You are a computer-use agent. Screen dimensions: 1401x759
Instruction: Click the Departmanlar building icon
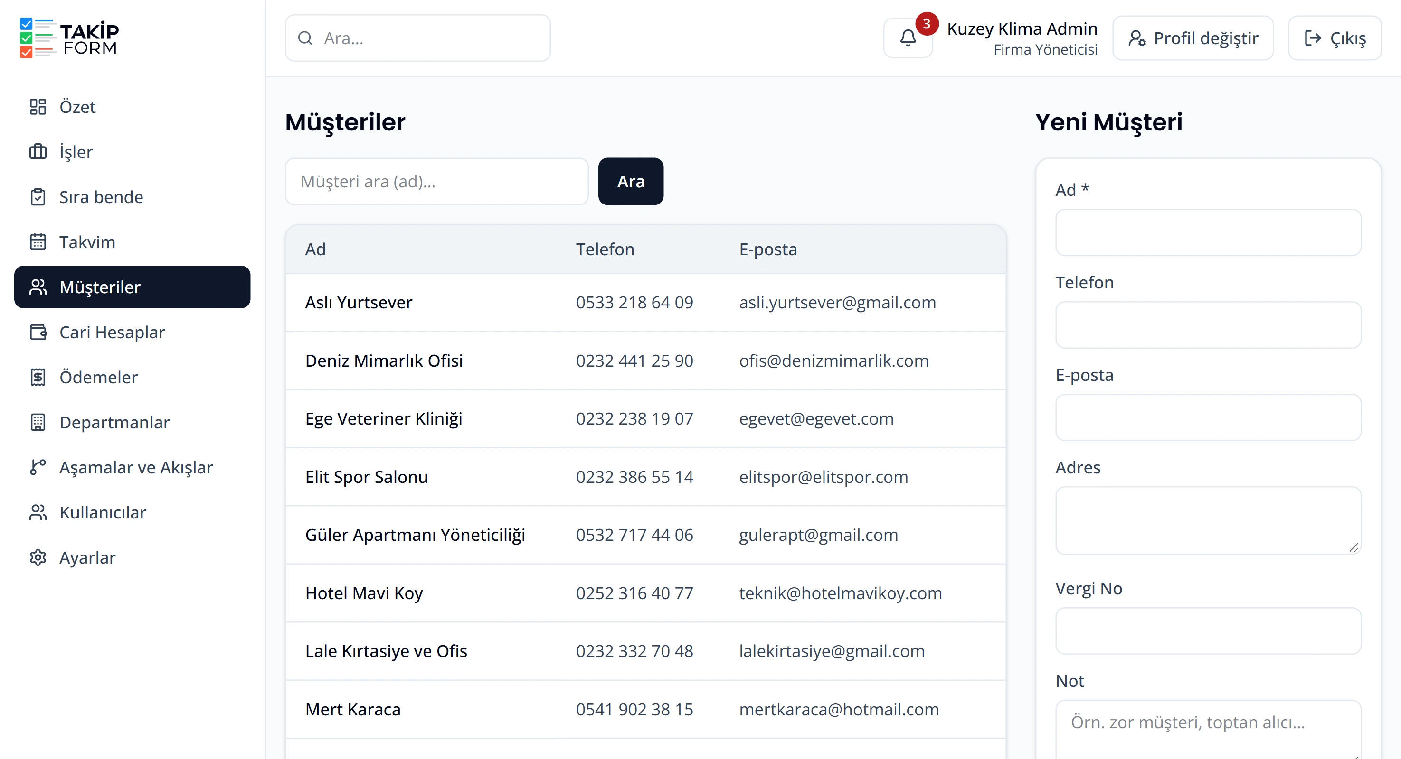38,423
